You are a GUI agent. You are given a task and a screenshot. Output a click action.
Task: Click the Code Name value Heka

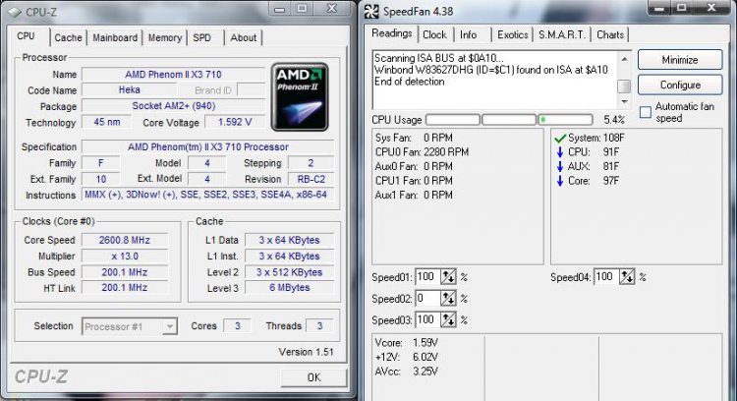point(130,89)
